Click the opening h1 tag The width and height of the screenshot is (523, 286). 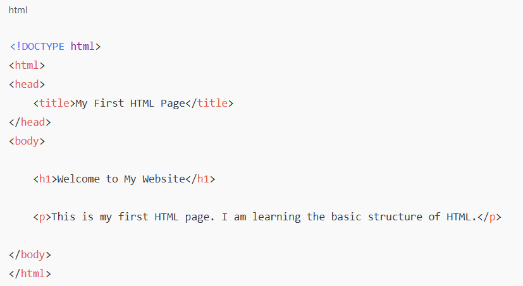pos(45,179)
